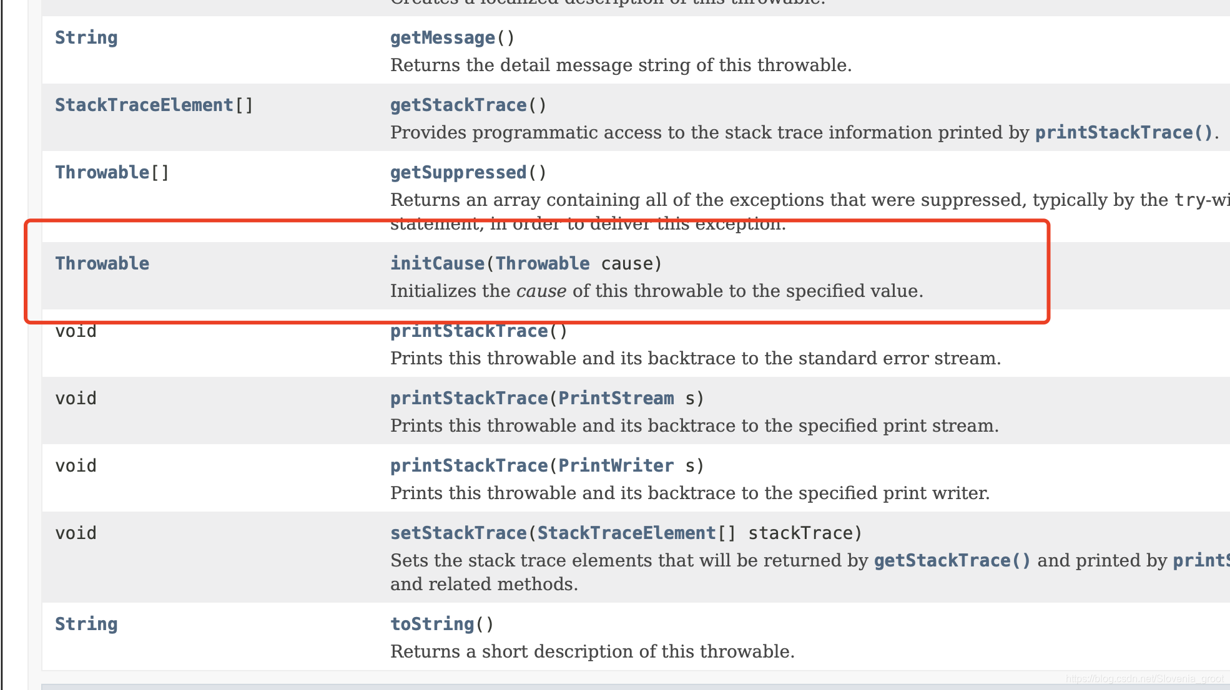The height and width of the screenshot is (690, 1230).
Task: Open printStackTrace method taking PrintWriter
Action: [x=468, y=466]
